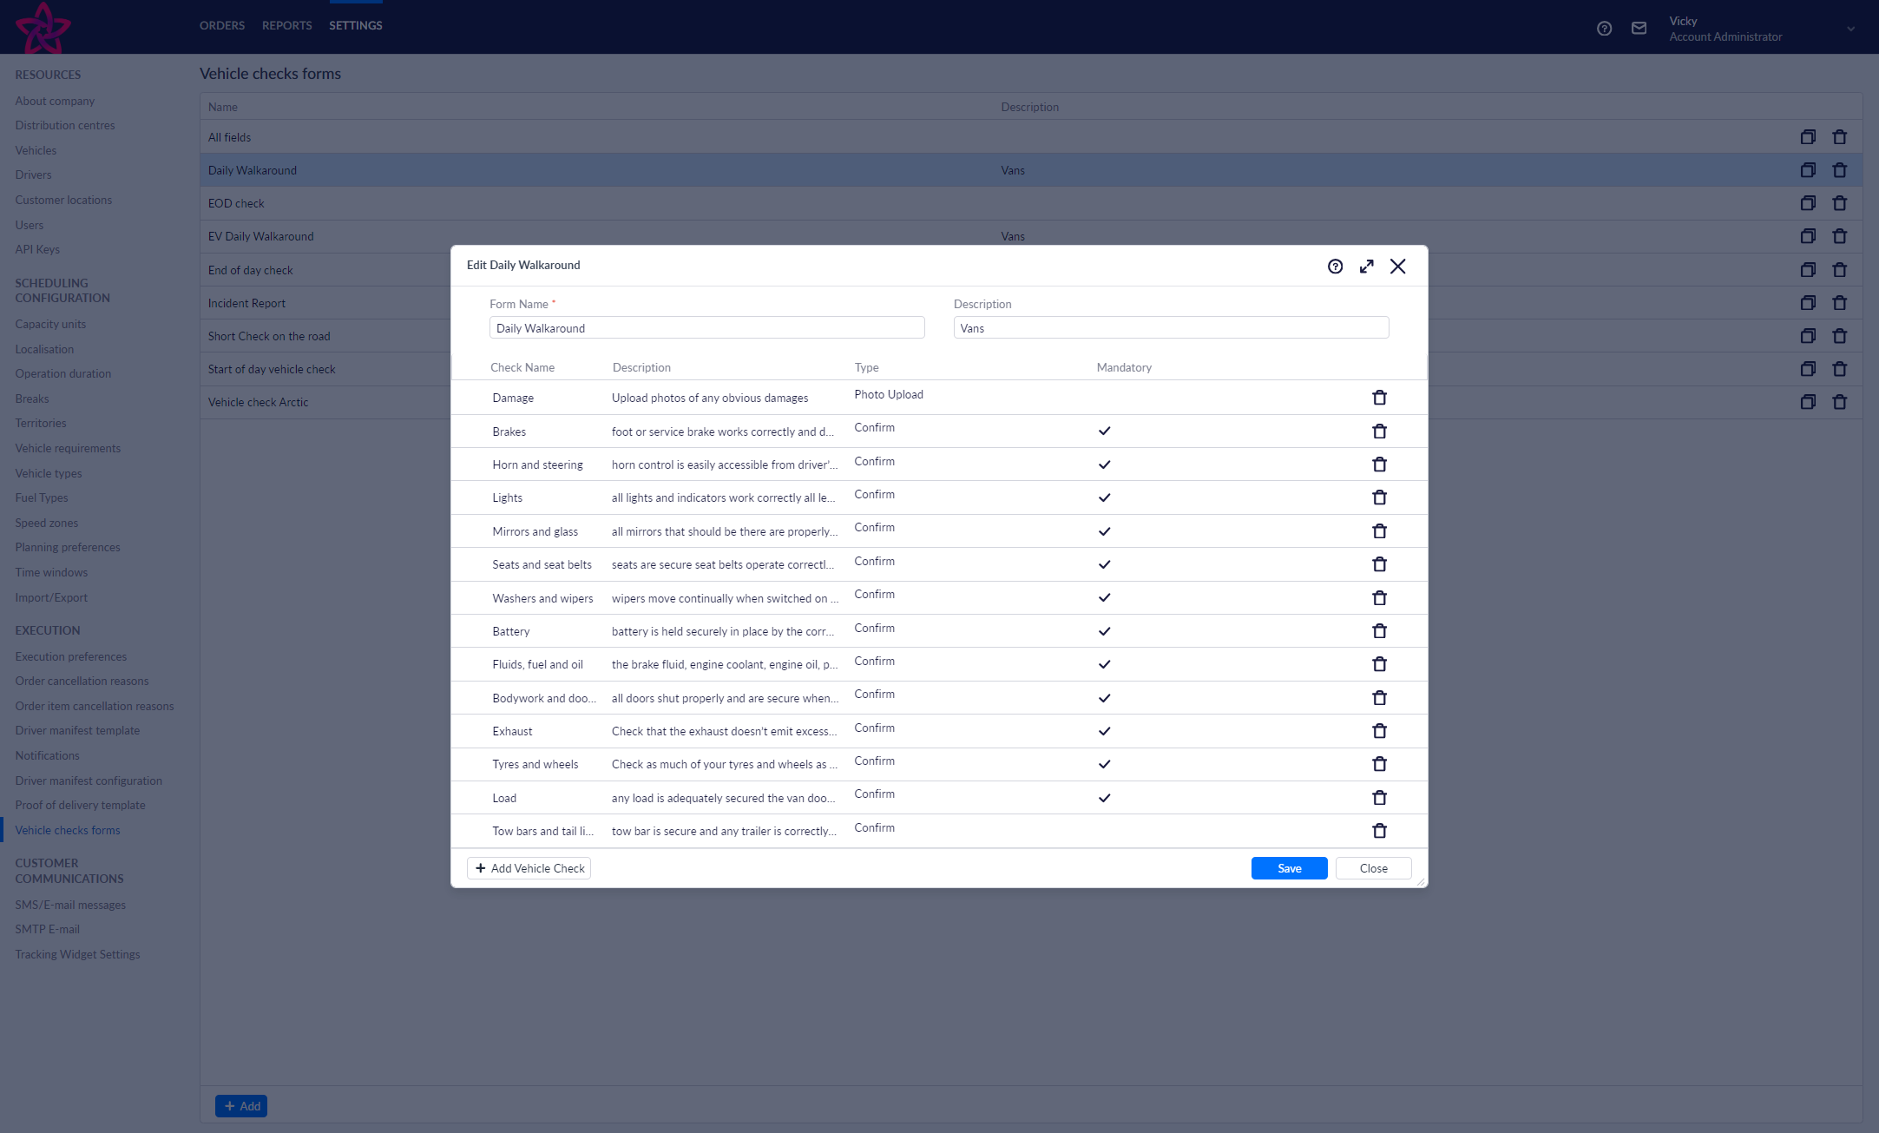Viewport: 1879px width, 1133px height.
Task: Toggle mandatory for the Brakes check
Action: click(1104, 431)
